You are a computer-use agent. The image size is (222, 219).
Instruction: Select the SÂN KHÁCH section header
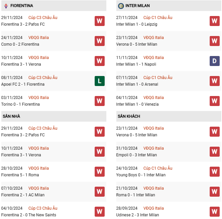coord(169,116)
